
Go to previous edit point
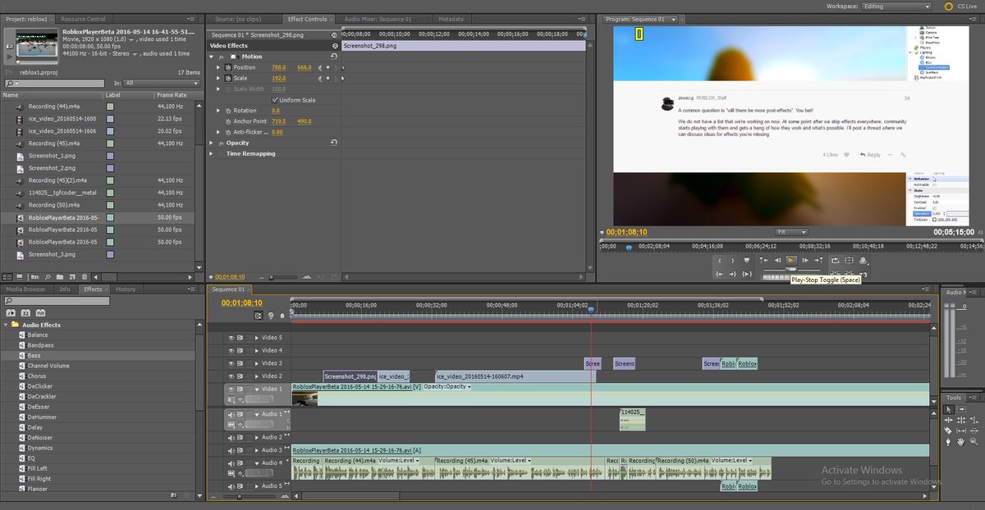point(763,261)
